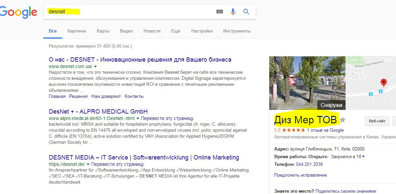
Task: Open the Новости tab
Action: [152, 31]
